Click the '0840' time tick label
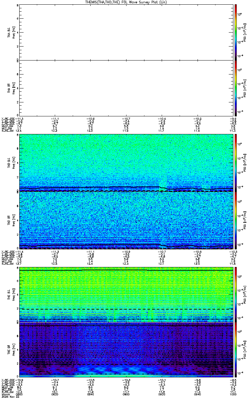The height and width of the screenshot is (399, 249). click(90, 394)
